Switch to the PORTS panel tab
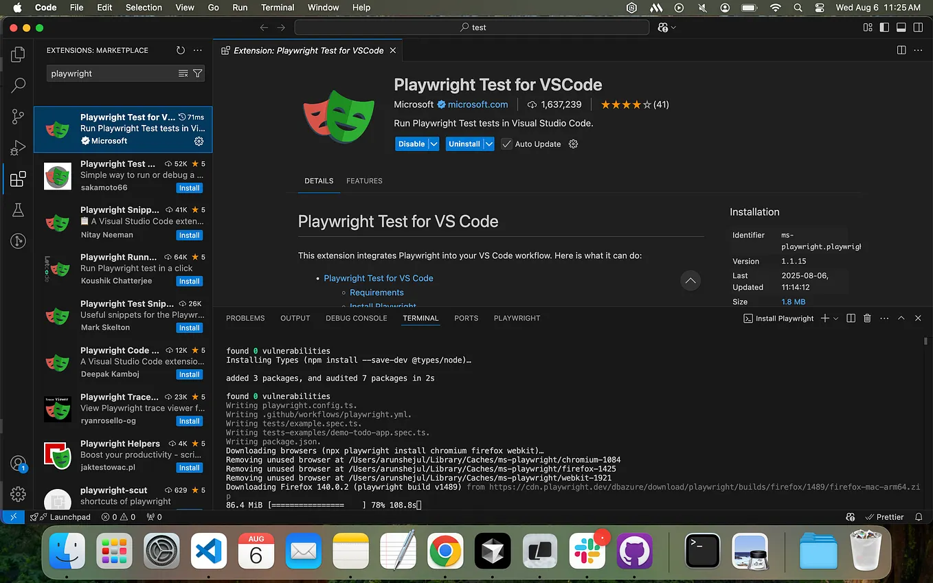933x583 pixels. (466, 319)
